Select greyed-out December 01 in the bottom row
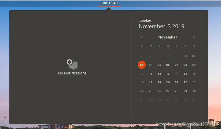This screenshot has height=129, width=221. point(142,100)
